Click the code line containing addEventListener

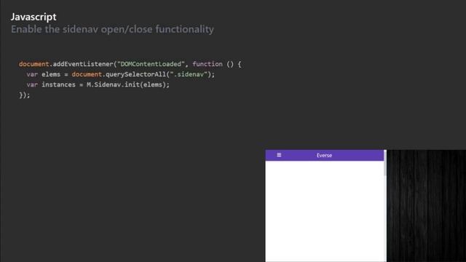(130, 64)
